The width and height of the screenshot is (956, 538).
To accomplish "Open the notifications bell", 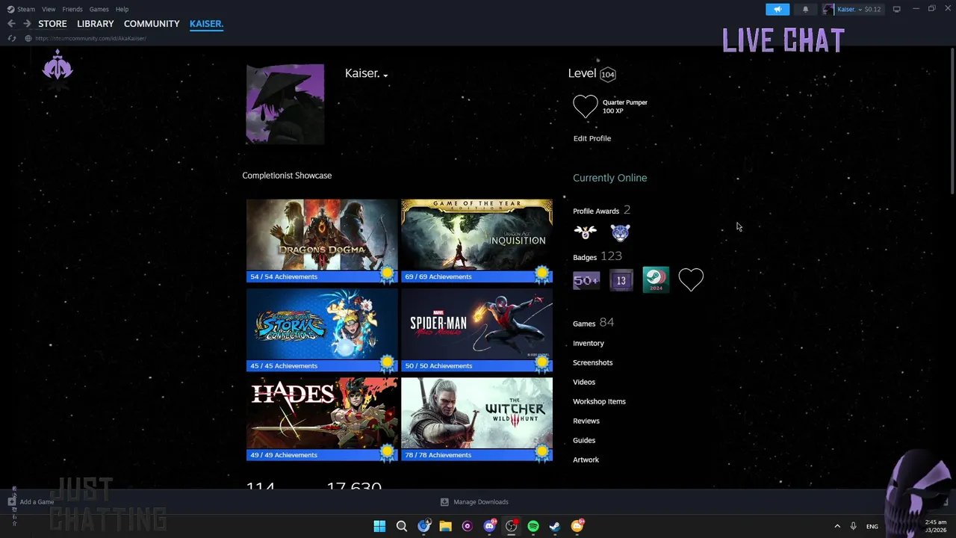I will coord(805,9).
